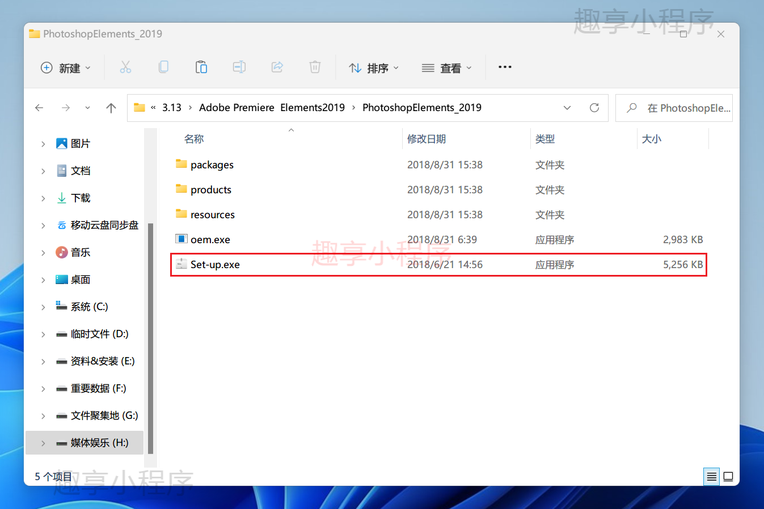
Task: Click the Rename icon in toolbar
Action: (x=239, y=67)
